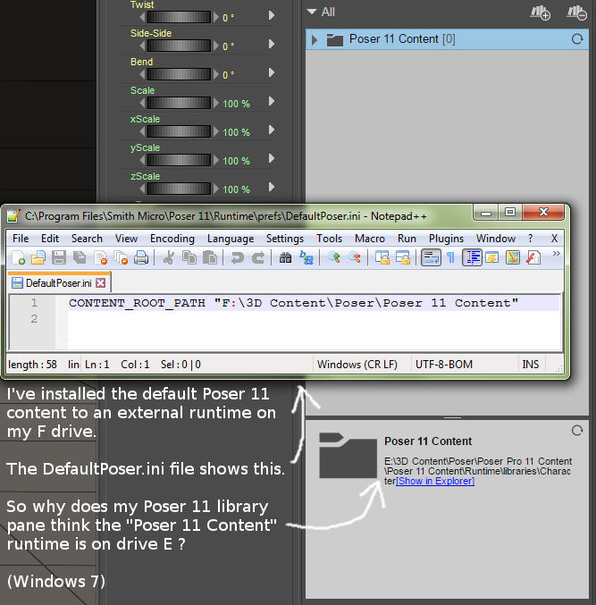Click the Save All icon
The width and height of the screenshot is (596, 605).
80,257
